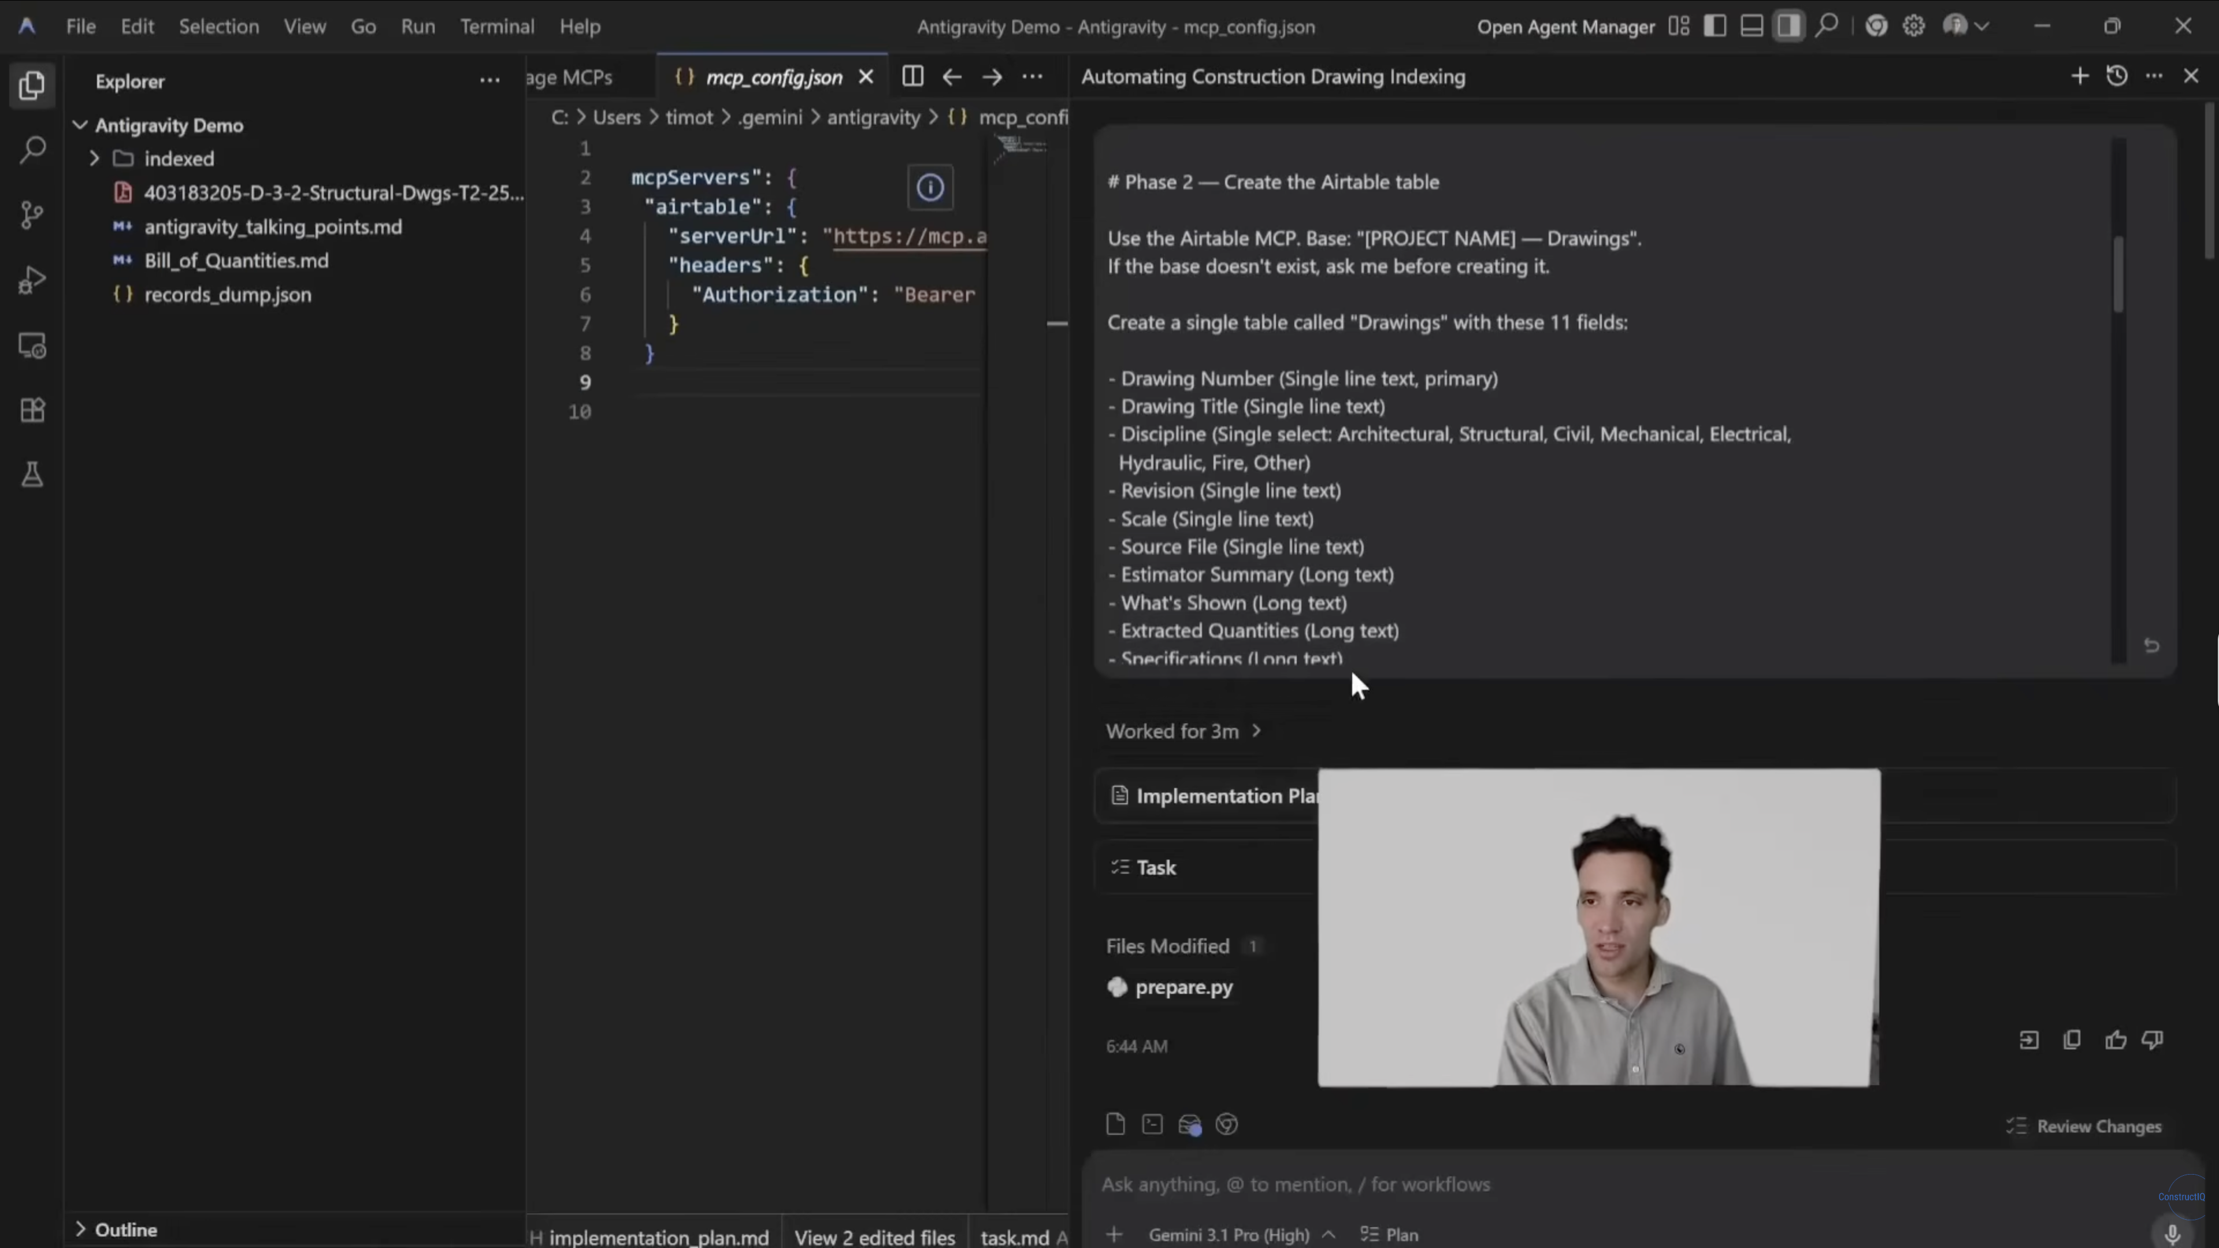Open the modified prepare.py file
The width and height of the screenshot is (2219, 1248).
click(1170, 987)
